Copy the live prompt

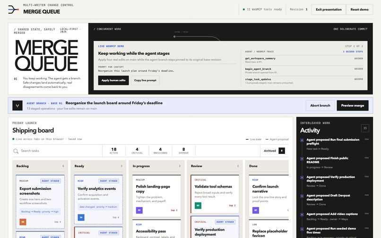point(145,80)
